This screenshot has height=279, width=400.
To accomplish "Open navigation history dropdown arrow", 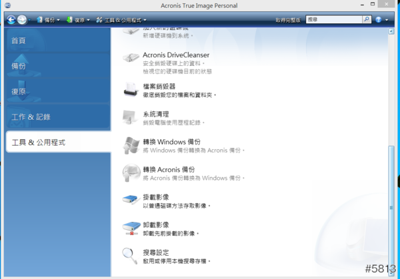I will click(x=29, y=20).
